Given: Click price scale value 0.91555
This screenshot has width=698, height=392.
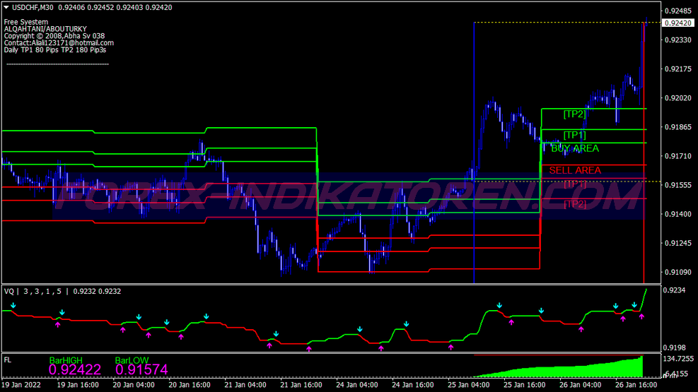Looking at the screenshot, I should click(x=678, y=185).
